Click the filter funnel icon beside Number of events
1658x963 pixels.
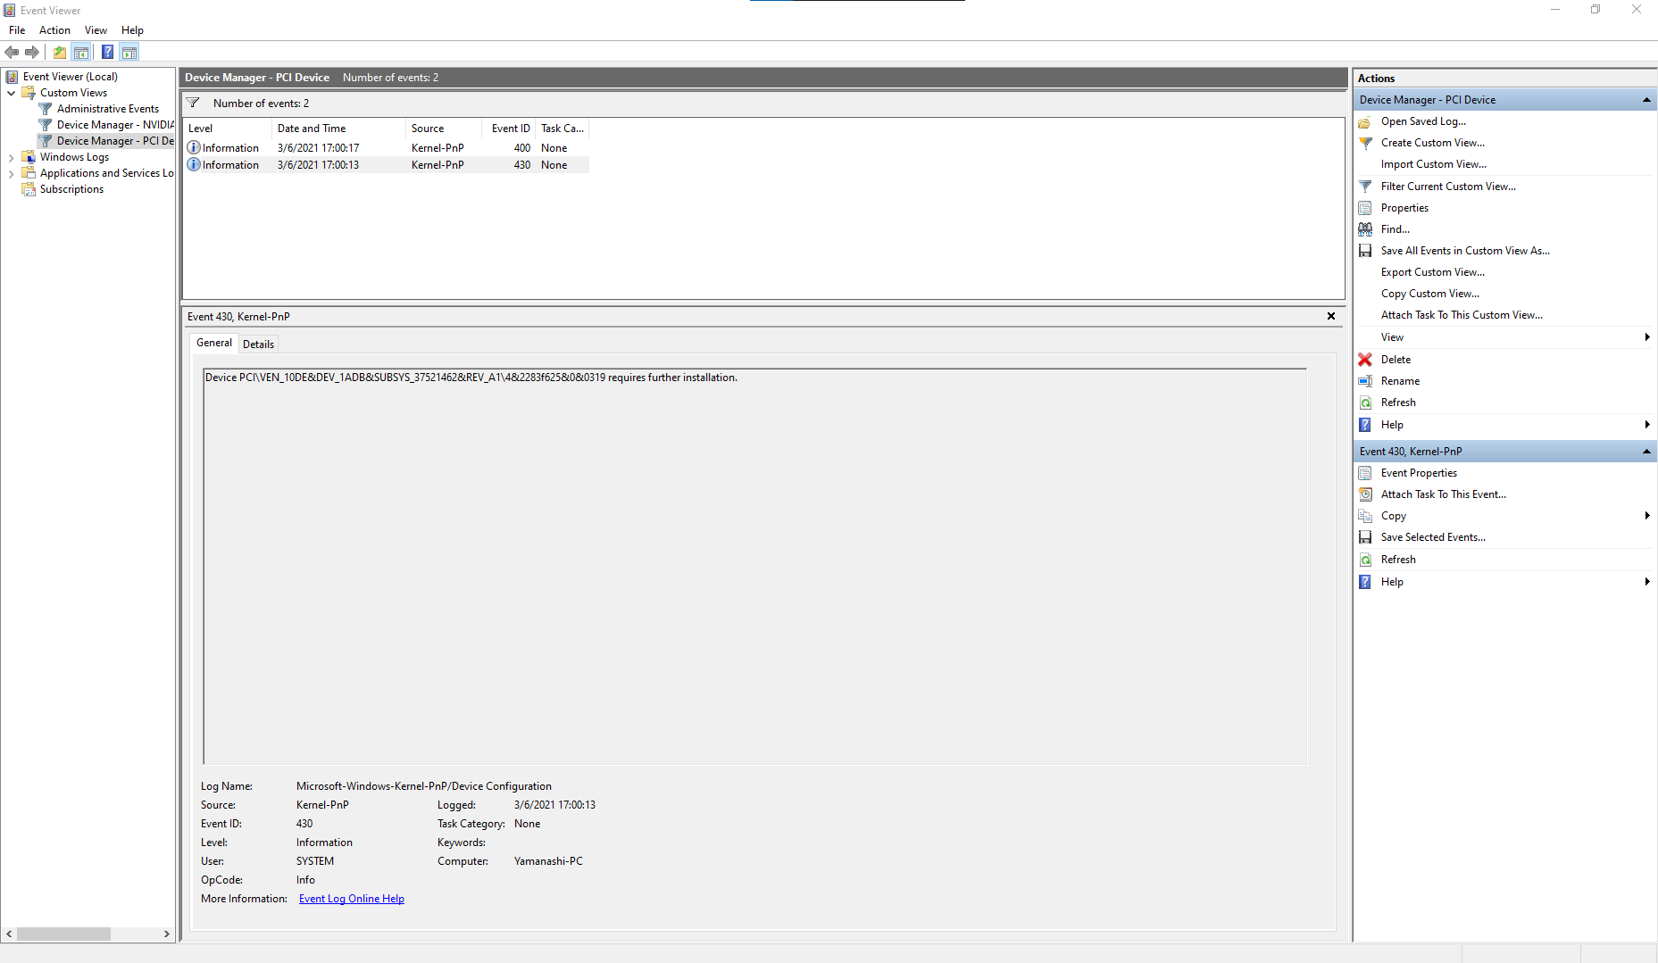pos(193,103)
